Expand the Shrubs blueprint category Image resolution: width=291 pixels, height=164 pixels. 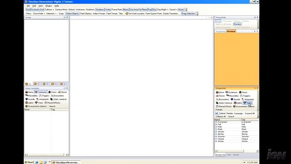tap(216, 132)
